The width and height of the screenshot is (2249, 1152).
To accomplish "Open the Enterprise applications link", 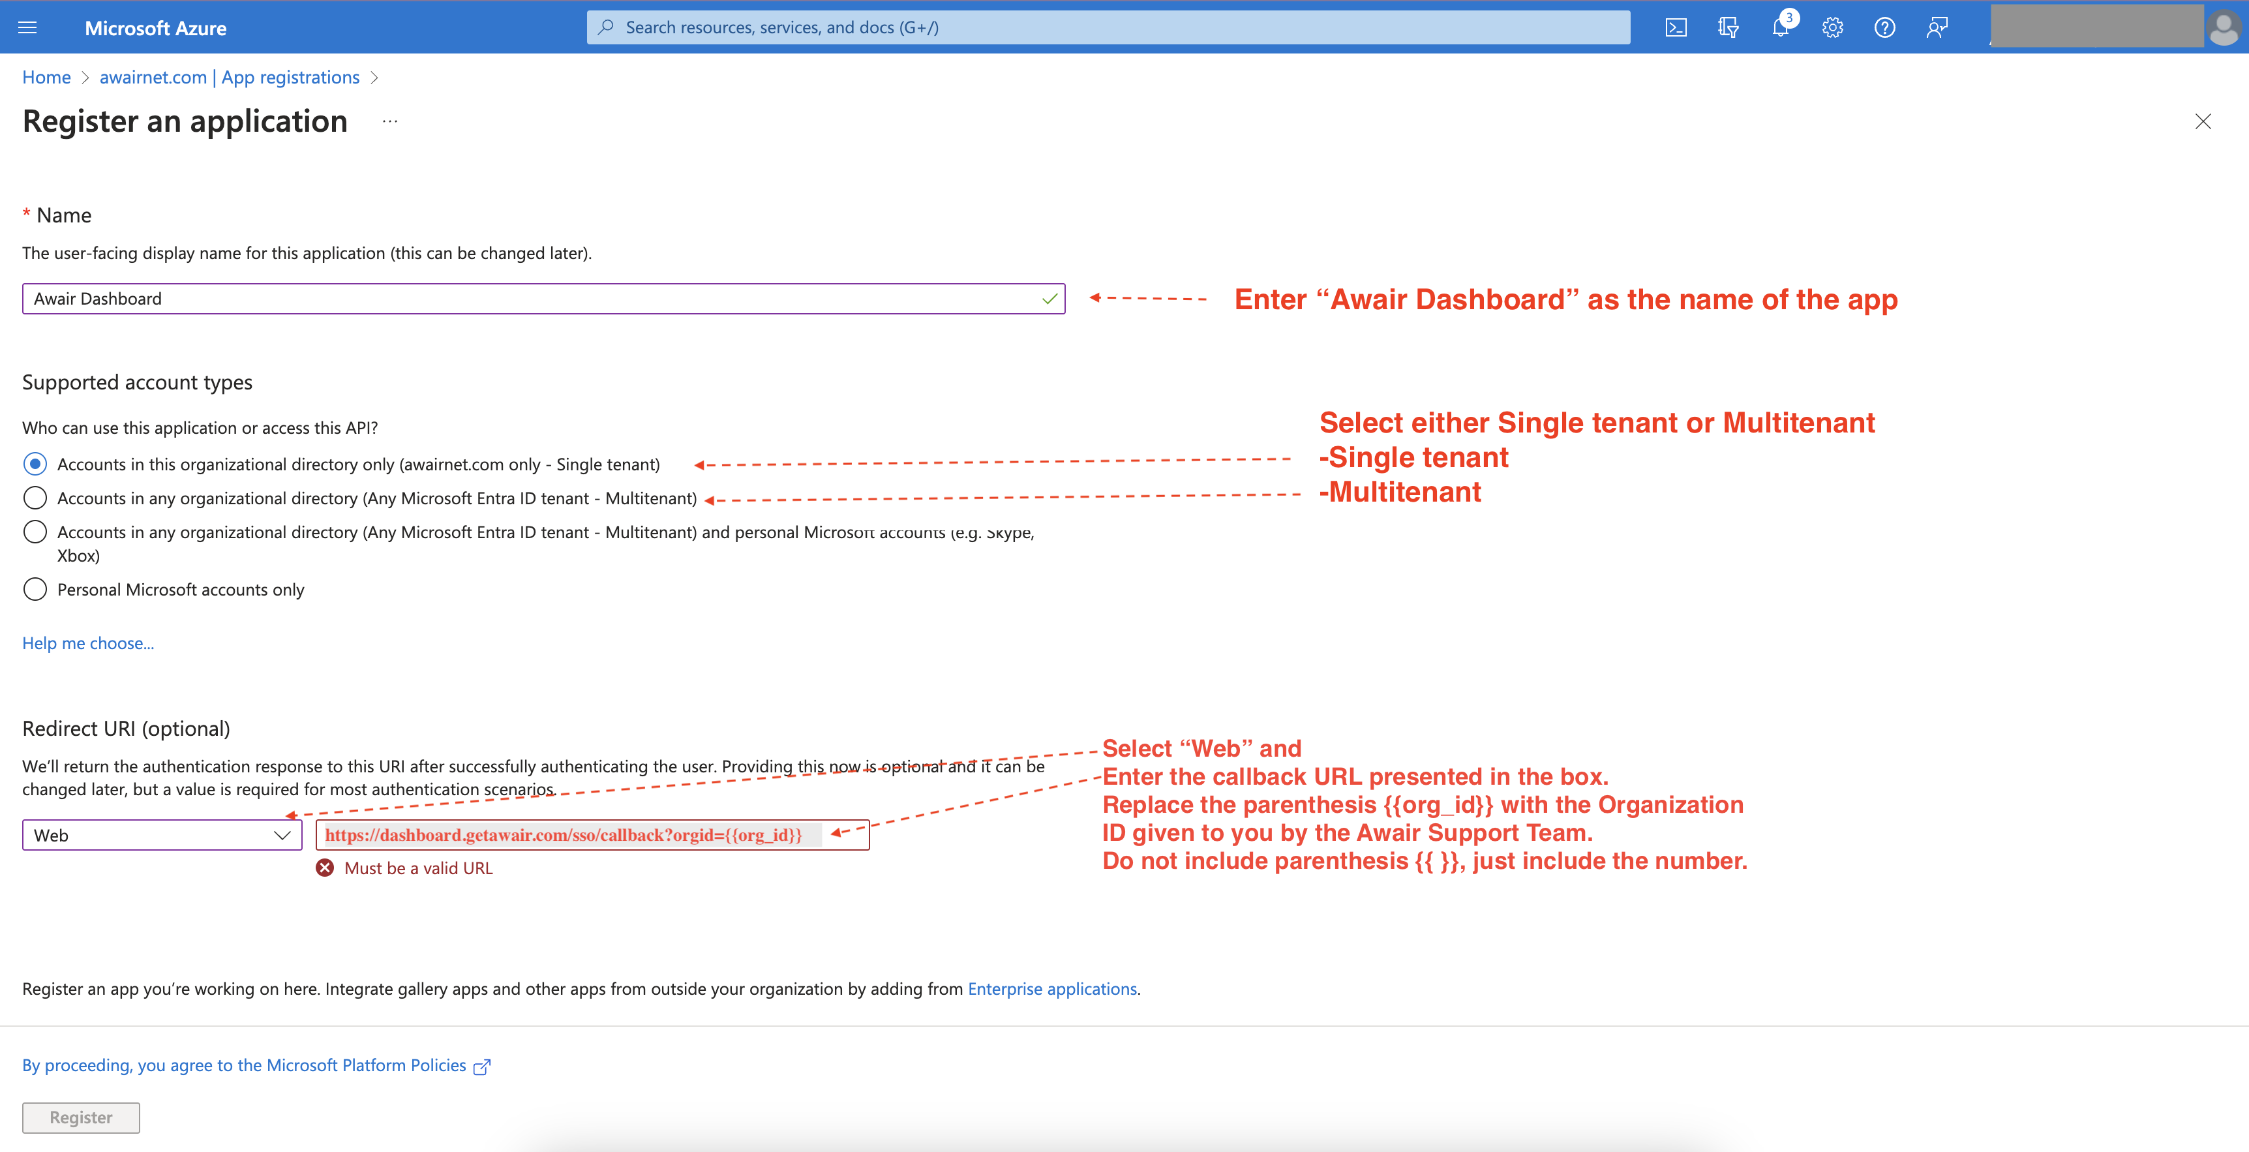I will [x=1052, y=989].
